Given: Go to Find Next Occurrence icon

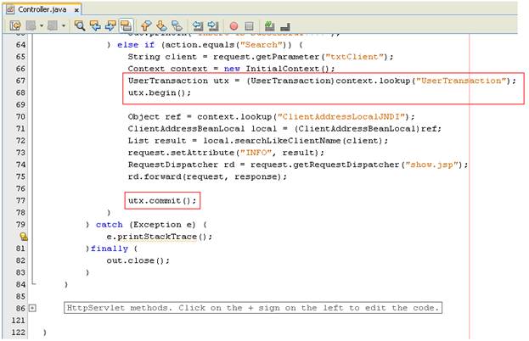Looking at the screenshot, I should point(110,25).
